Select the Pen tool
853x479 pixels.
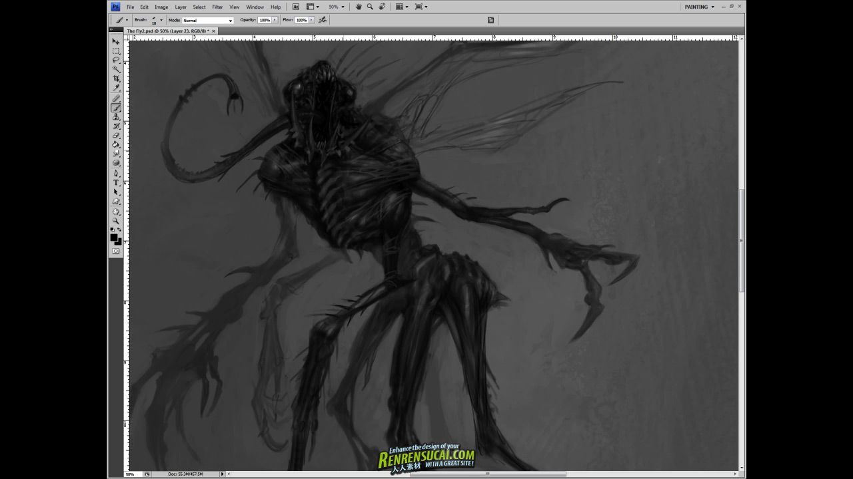[x=116, y=174]
